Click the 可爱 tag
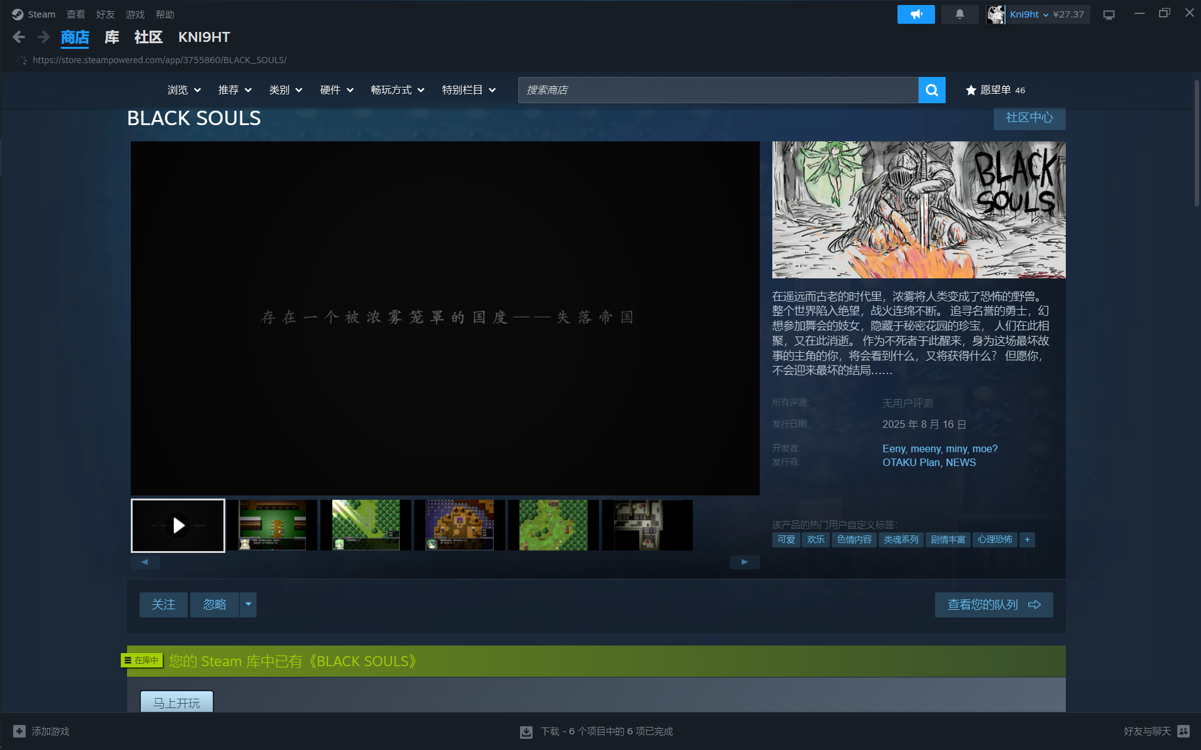Image resolution: width=1201 pixels, height=750 pixels. pos(786,540)
